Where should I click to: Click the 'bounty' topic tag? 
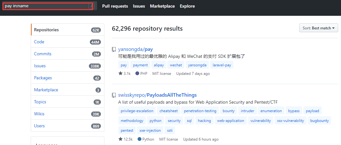coord(229,111)
